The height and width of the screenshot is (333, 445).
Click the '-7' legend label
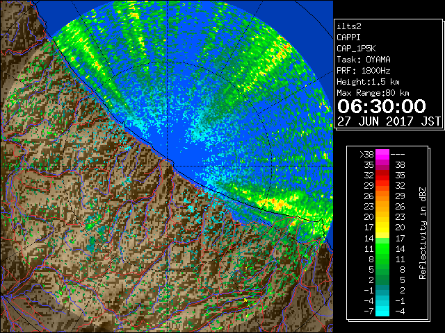tap(369, 311)
